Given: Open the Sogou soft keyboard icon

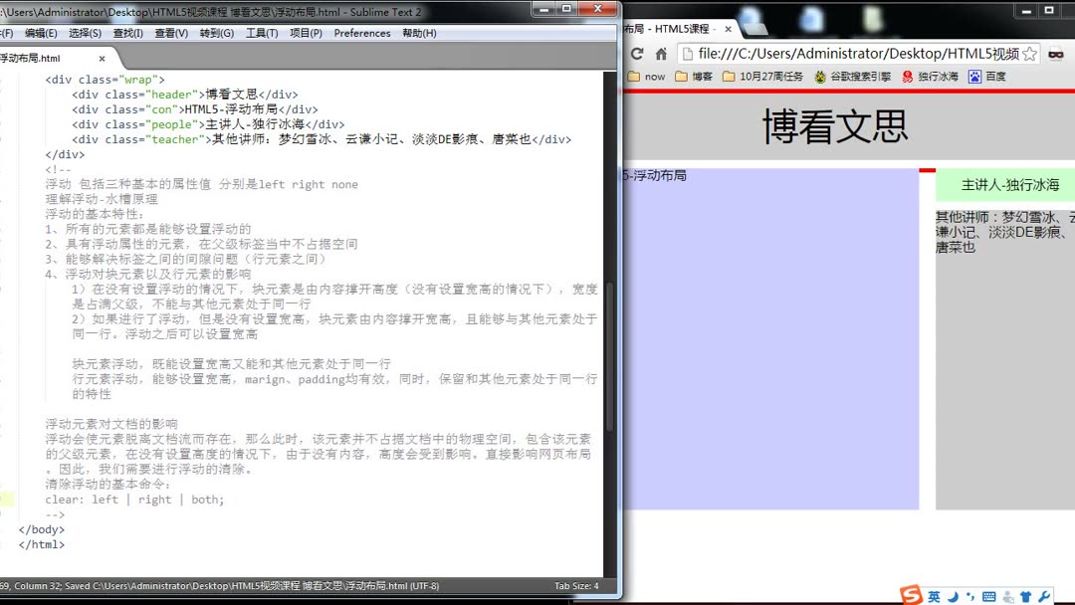Looking at the screenshot, I should coord(988,595).
